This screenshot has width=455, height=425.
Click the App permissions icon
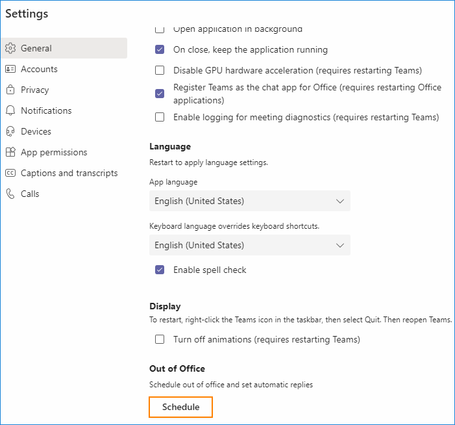point(10,152)
